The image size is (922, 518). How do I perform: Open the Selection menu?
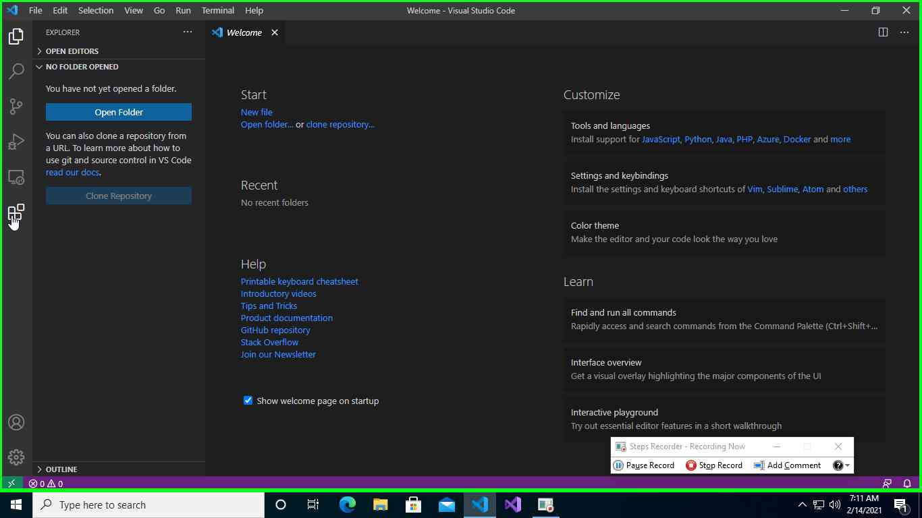click(x=96, y=10)
